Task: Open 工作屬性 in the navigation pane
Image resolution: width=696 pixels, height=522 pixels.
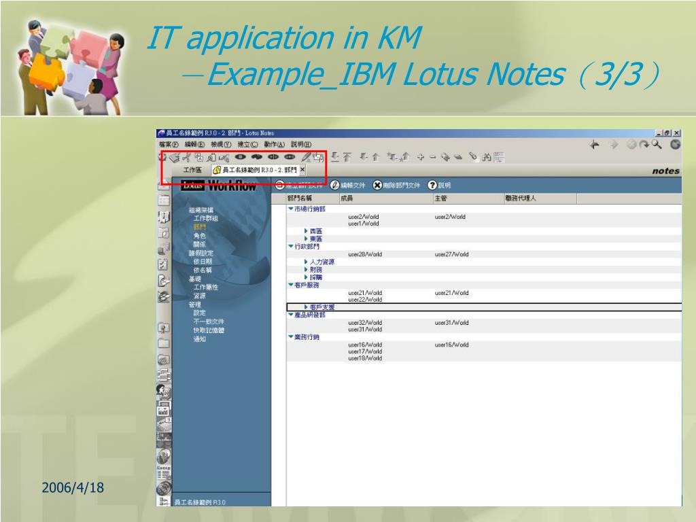Action: click(x=205, y=288)
